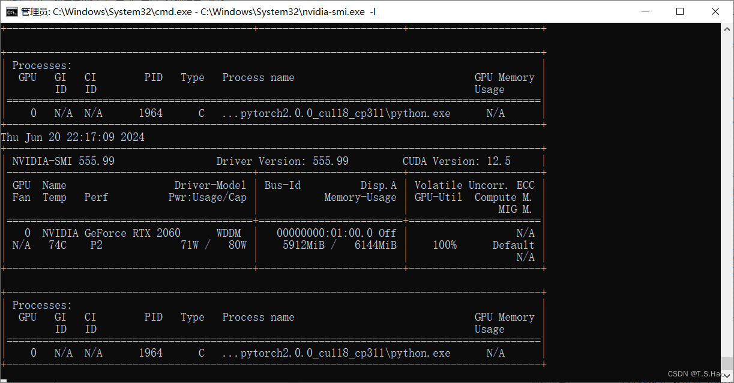Image resolution: width=734 pixels, height=383 pixels.
Task: Click the 74C temperature value
Action: [x=58, y=245]
